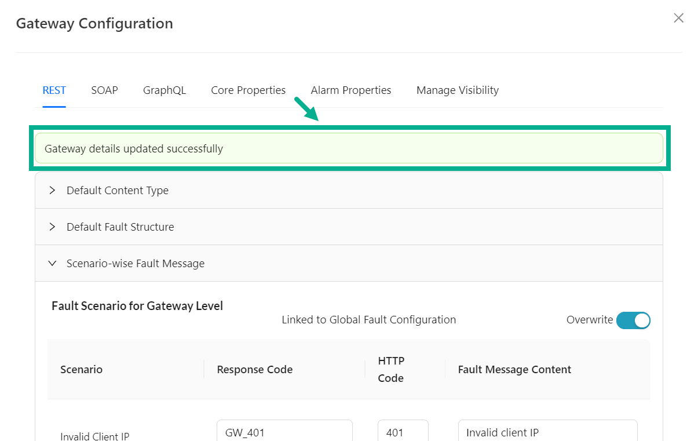Expand the Default Content Type section
698x441 pixels.
point(118,191)
